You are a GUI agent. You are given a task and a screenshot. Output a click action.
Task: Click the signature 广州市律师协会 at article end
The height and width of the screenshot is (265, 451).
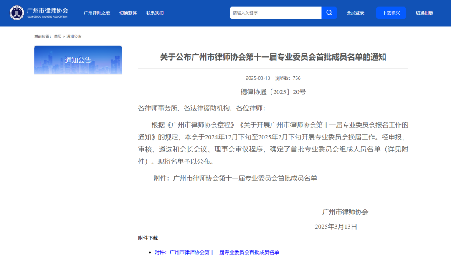tap(345, 212)
